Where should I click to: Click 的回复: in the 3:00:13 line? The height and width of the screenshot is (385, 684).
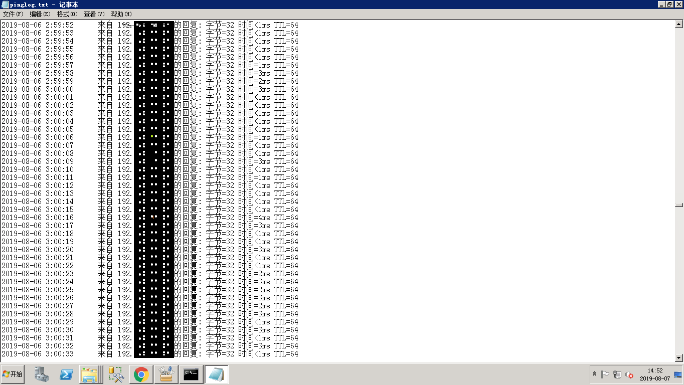[188, 194]
